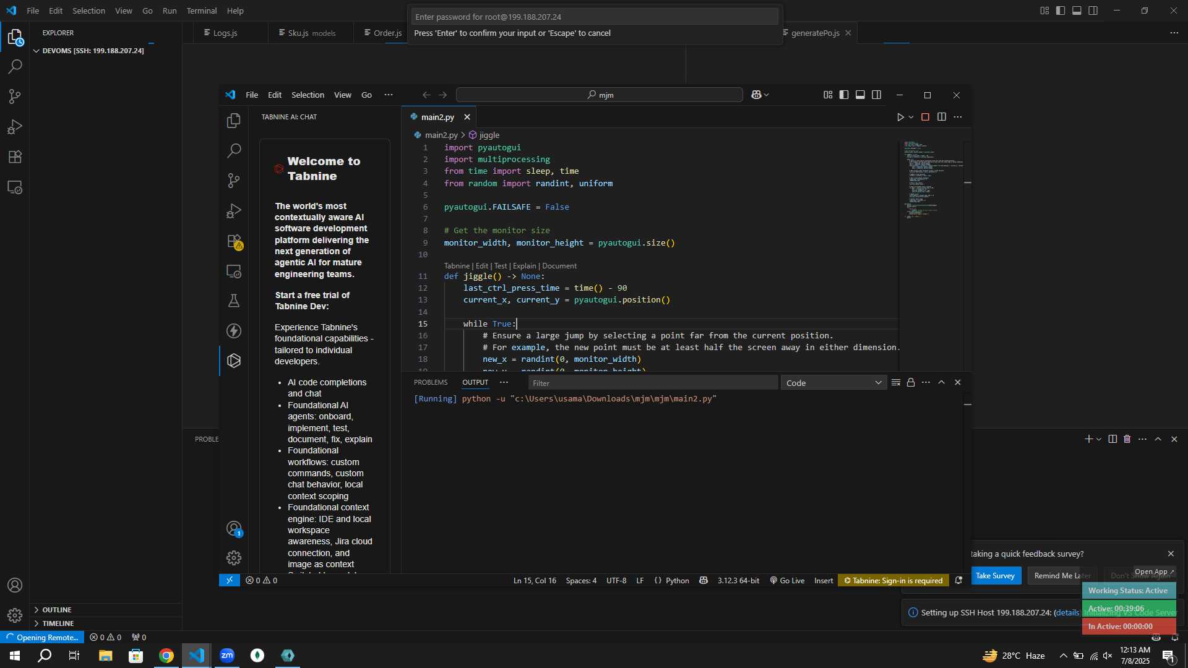This screenshot has height=668, width=1188.
Task: Switch to the Logs.js tab in the outer window
Action: (x=225, y=33)
